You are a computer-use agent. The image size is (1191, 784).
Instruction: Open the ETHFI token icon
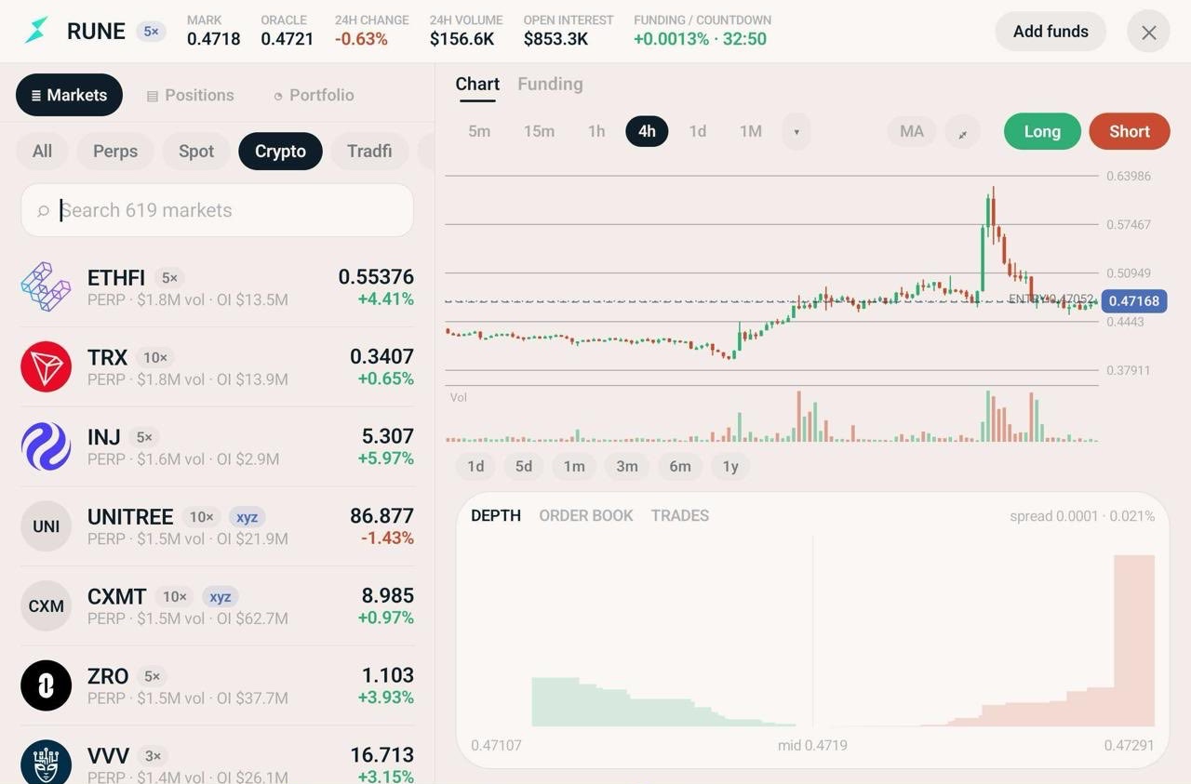46,287
